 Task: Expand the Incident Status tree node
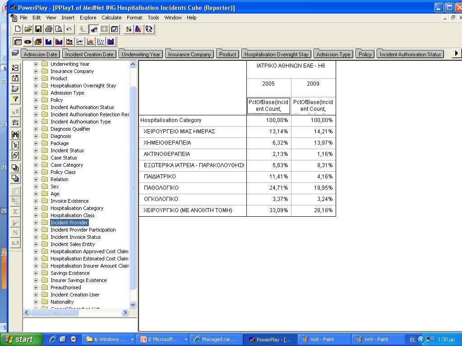[36, 150]
